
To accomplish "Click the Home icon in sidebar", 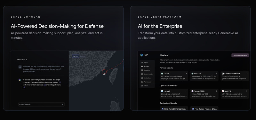I will (142, 62).
